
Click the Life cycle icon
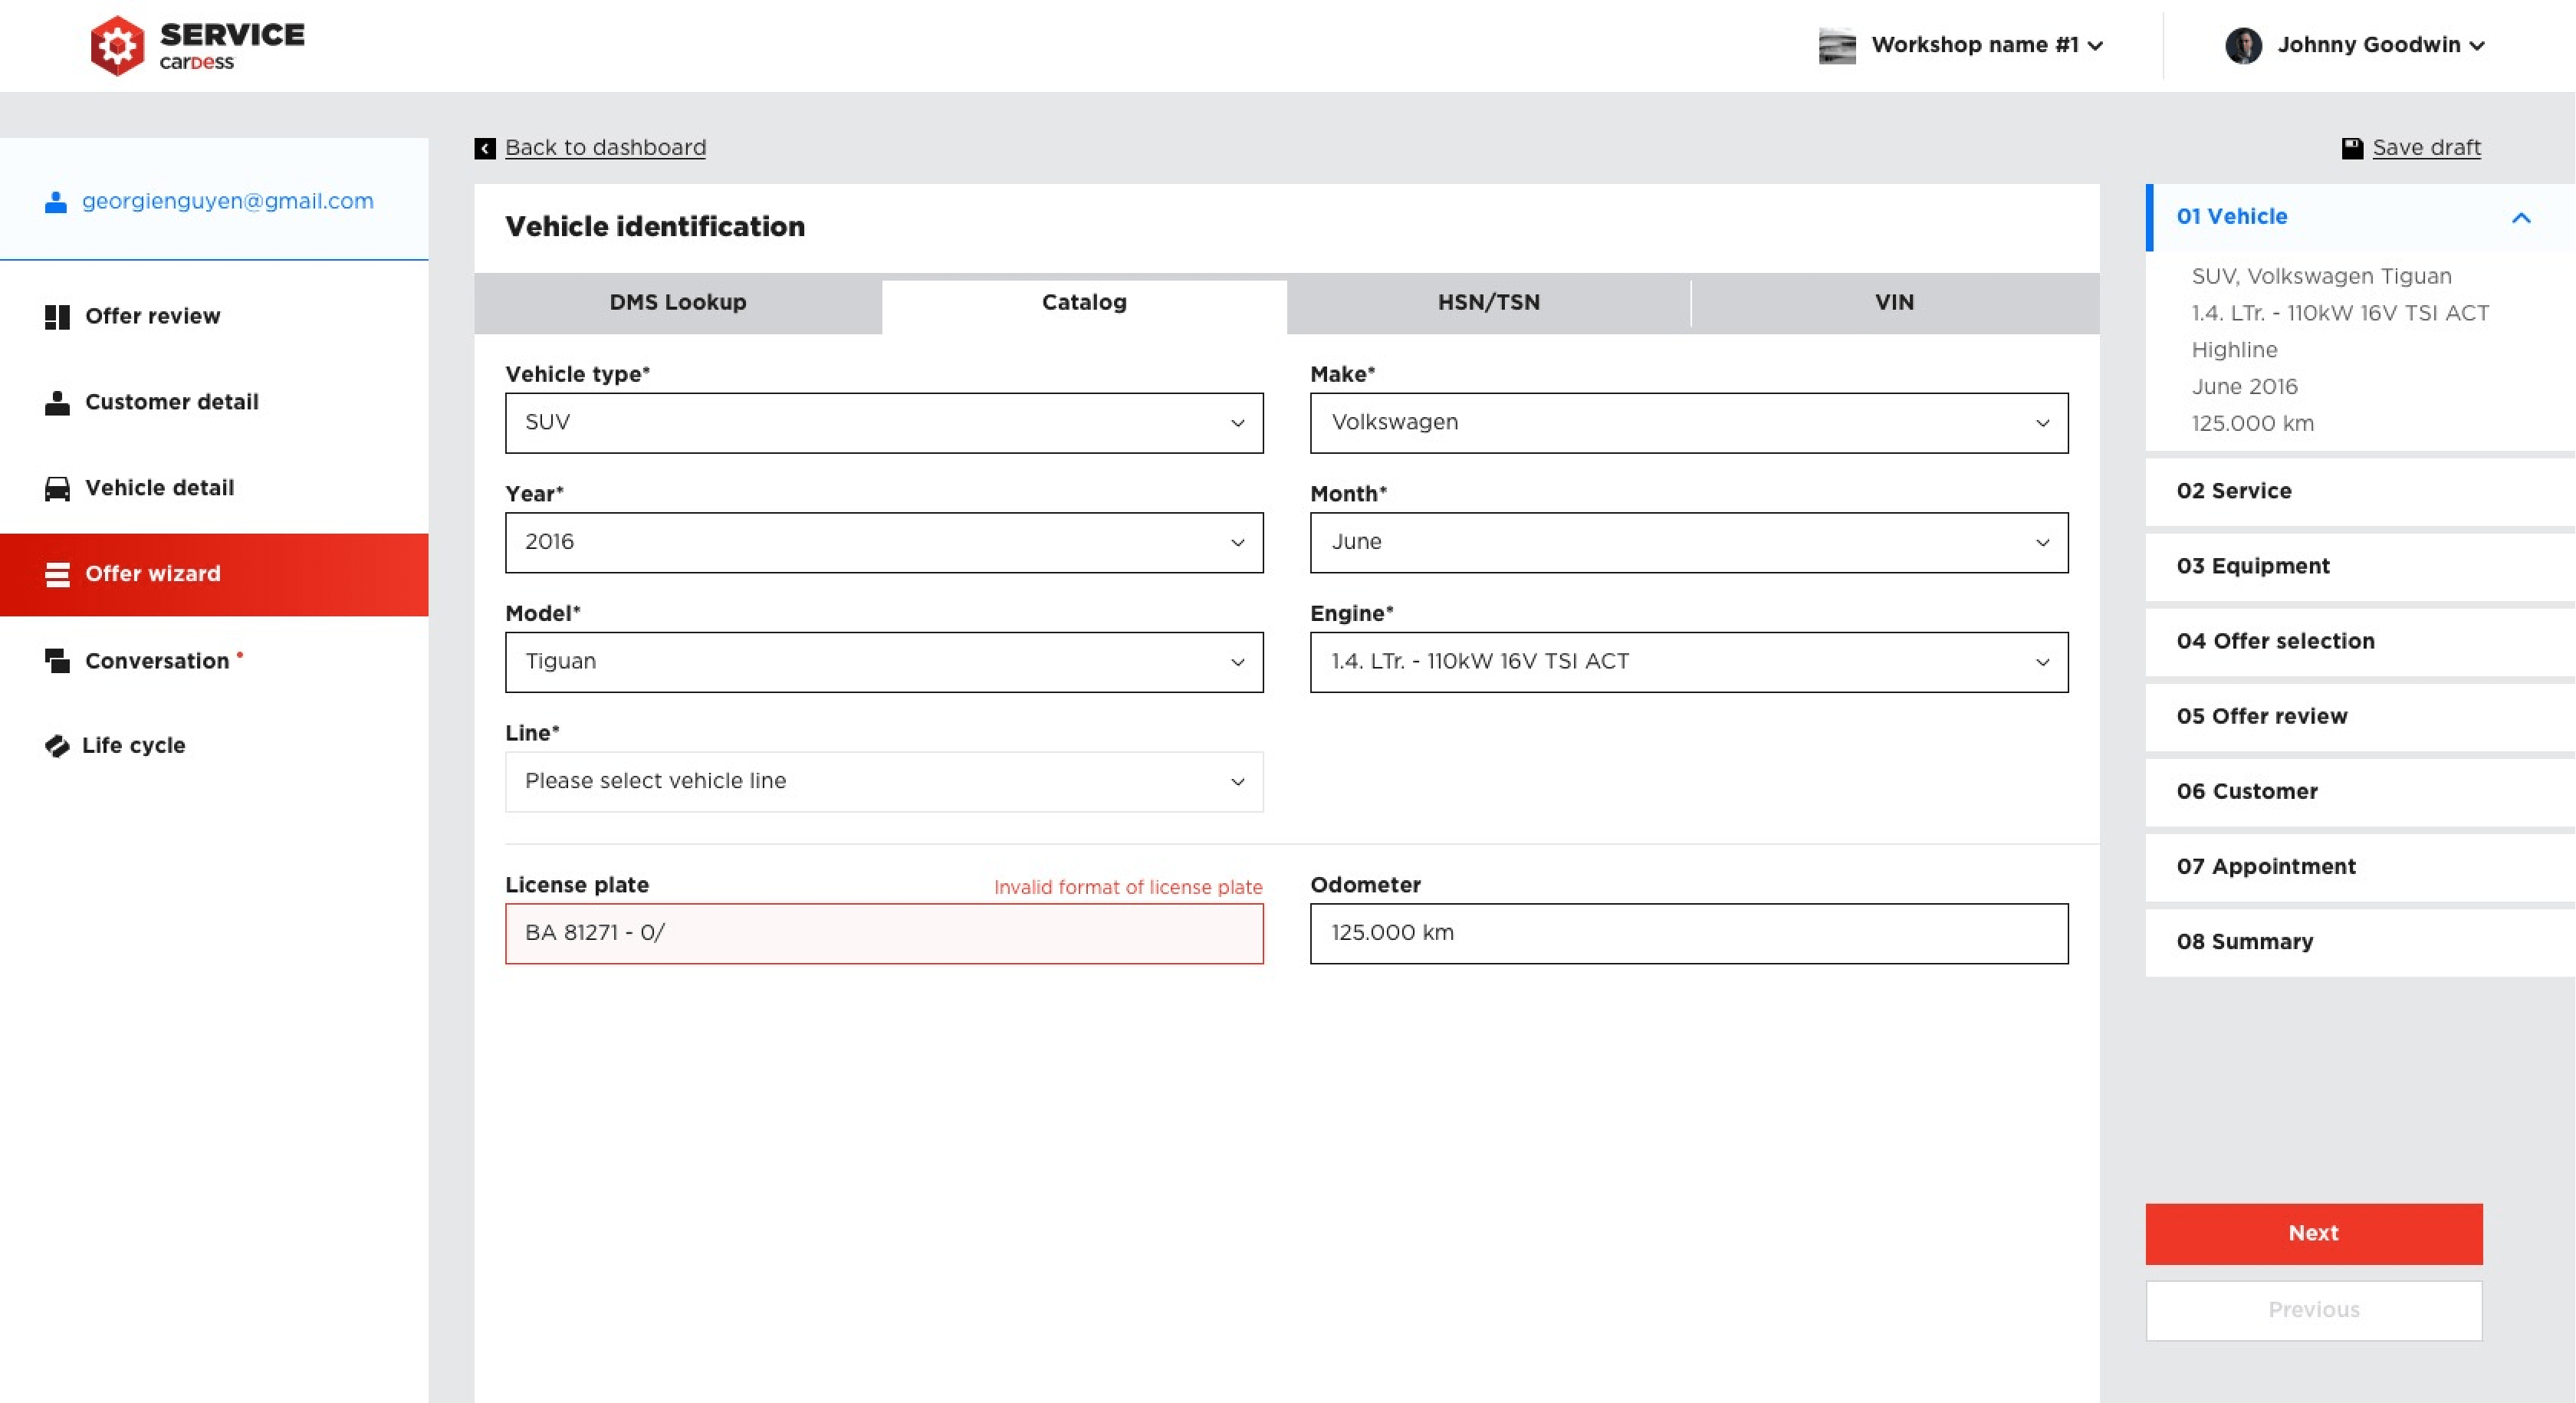(x=57, y=746)
